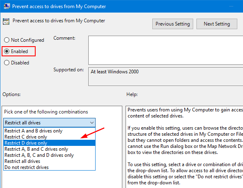Select the Not Configured radio button
This screenshot has width=243, height=188.
tap(6, 40)
